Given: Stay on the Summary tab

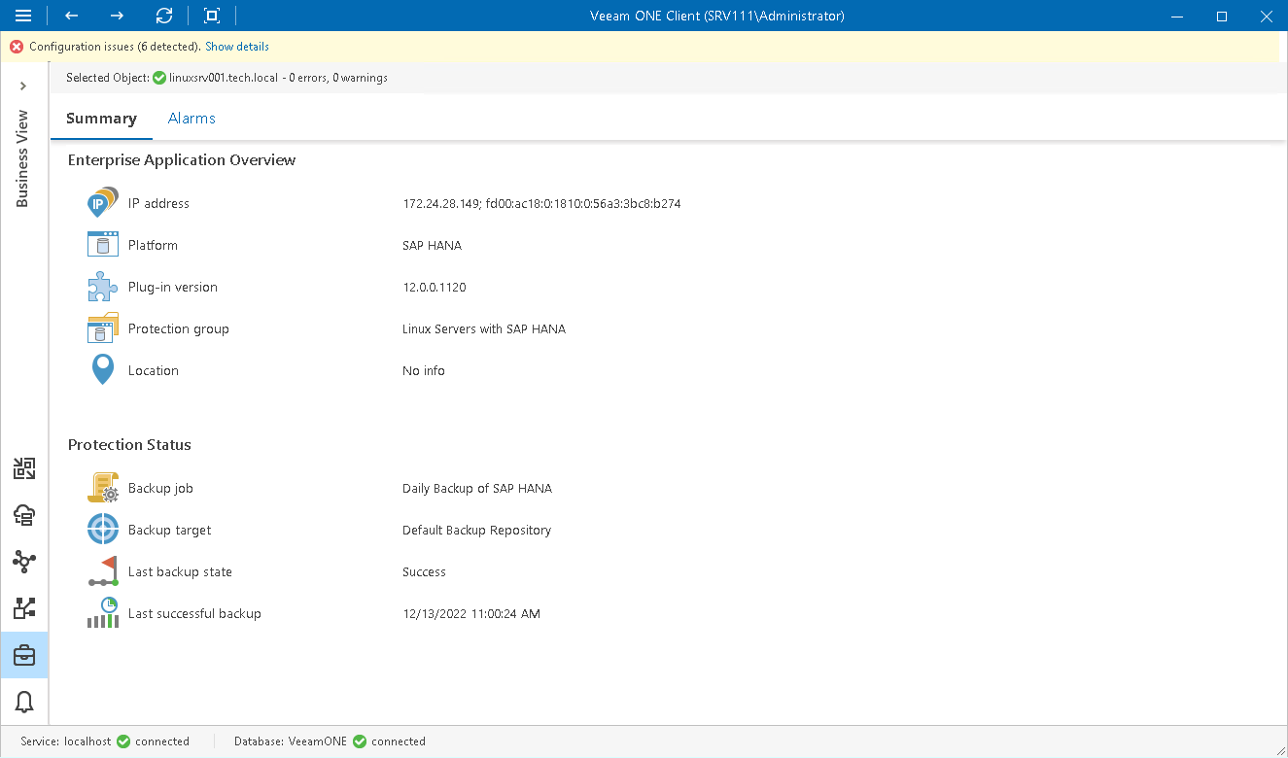Looking at the screenshot, I should point(101,118).
